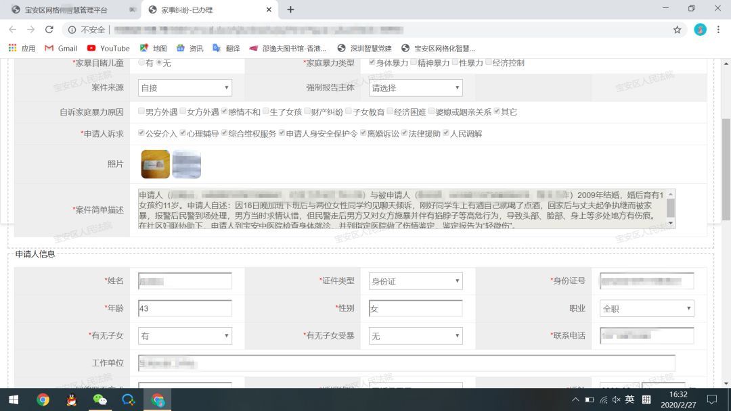Open the Gmail bookmark
Viewport: 731px width, 411px height.
(x=60, y=48)
